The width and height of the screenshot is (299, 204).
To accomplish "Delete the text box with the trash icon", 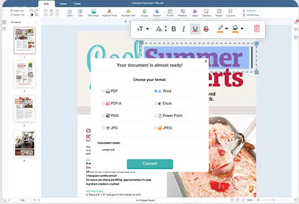I will pos(257,29).
